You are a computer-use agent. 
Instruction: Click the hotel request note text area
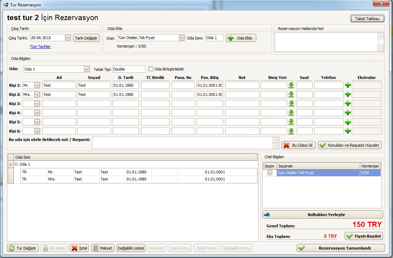point(183,143)
